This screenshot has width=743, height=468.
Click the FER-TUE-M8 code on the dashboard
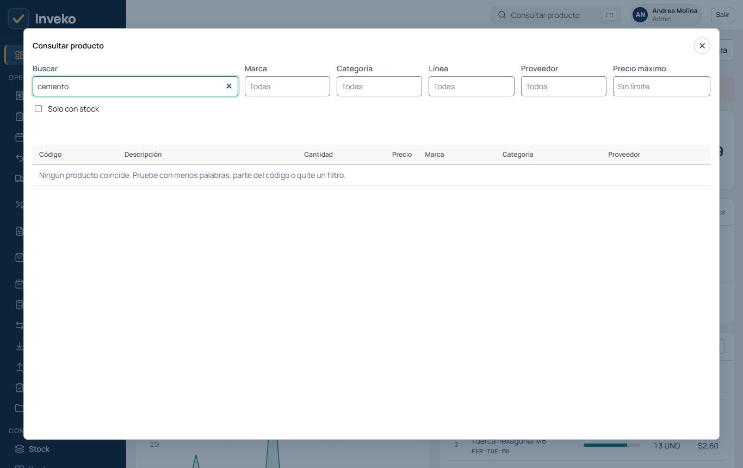(491, 451)
